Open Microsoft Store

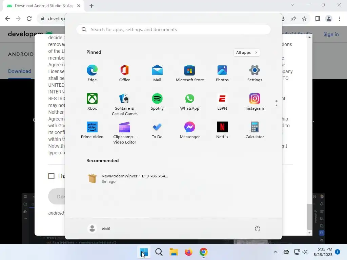[x=190, y=73]
